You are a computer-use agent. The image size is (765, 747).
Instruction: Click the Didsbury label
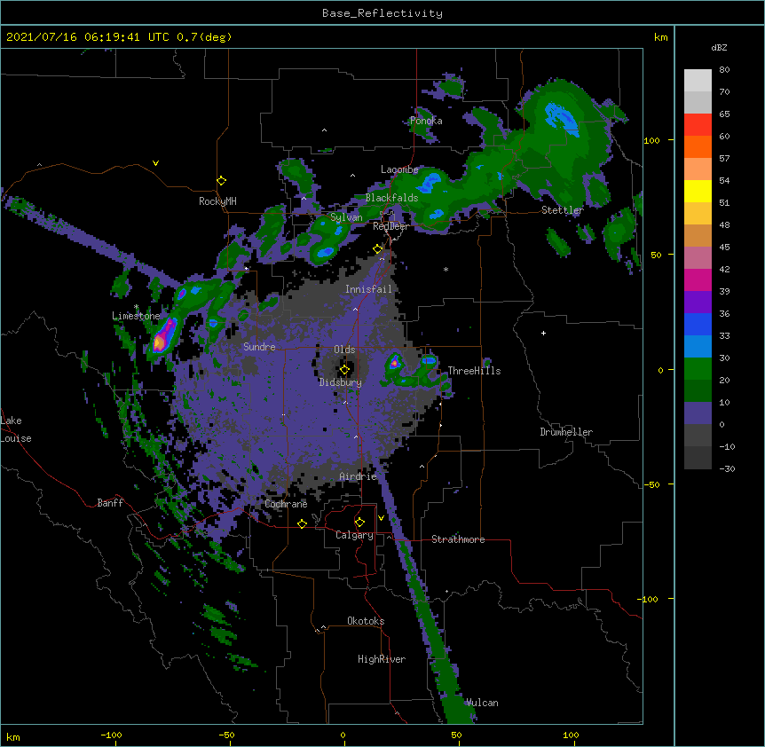341,382
